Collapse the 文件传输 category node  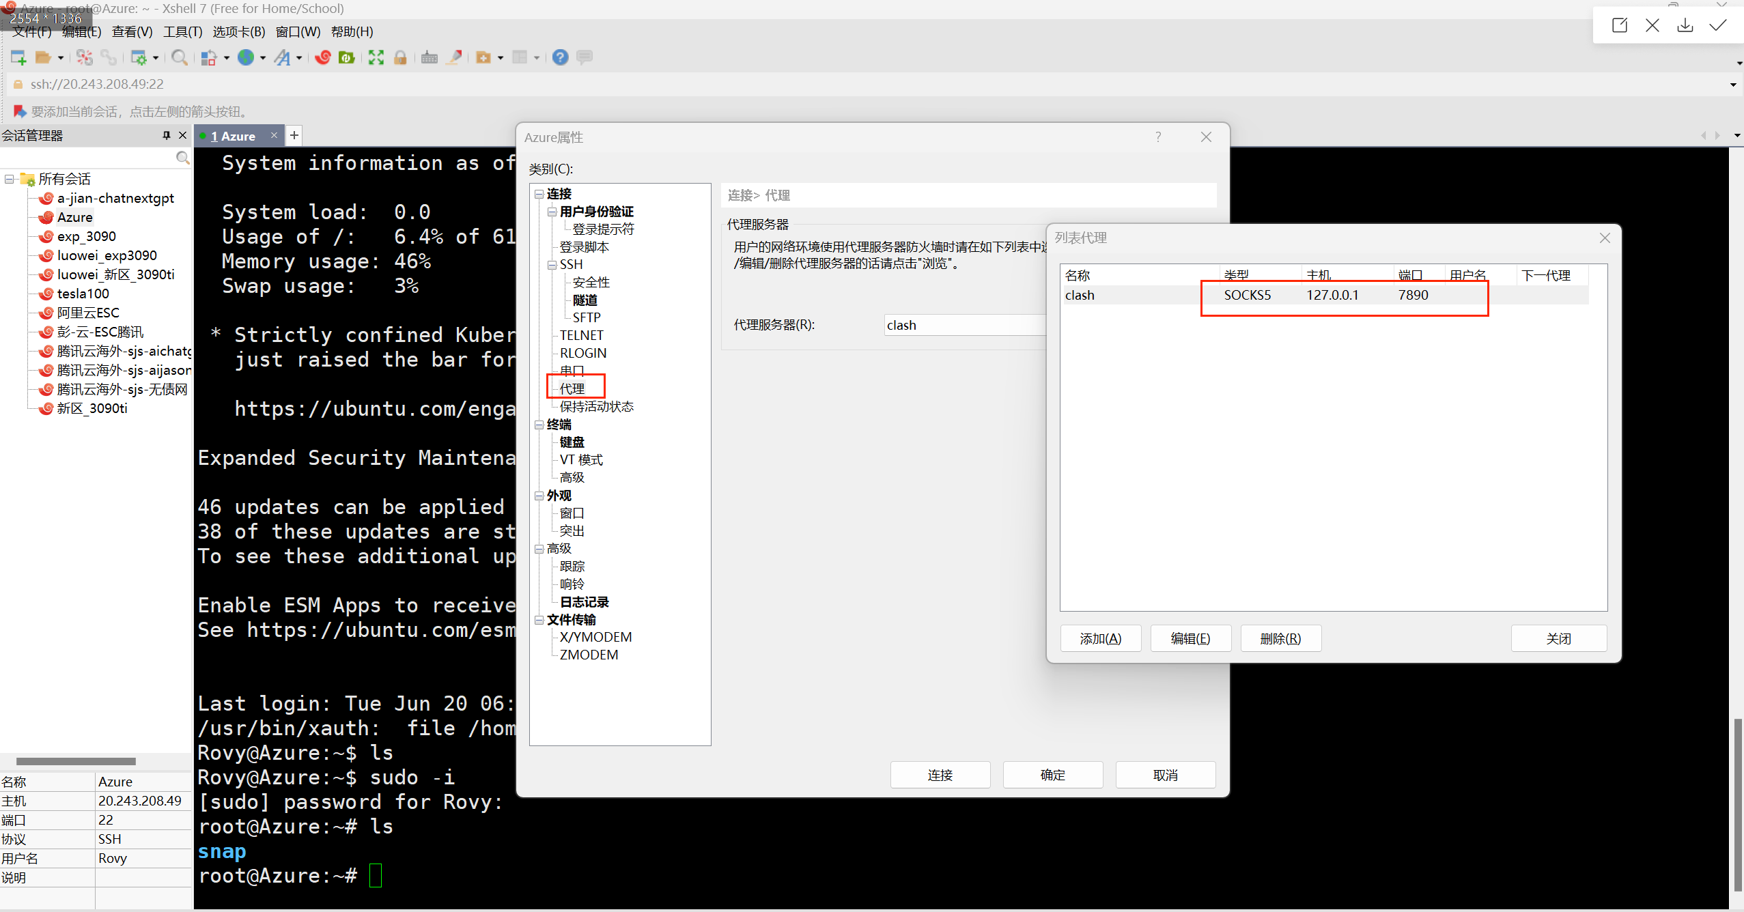tap(539, 620)
